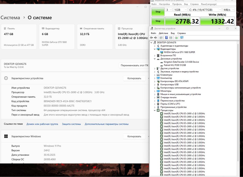Click the monitor icon on the Видеоадаптер card

tap(43, 29)
